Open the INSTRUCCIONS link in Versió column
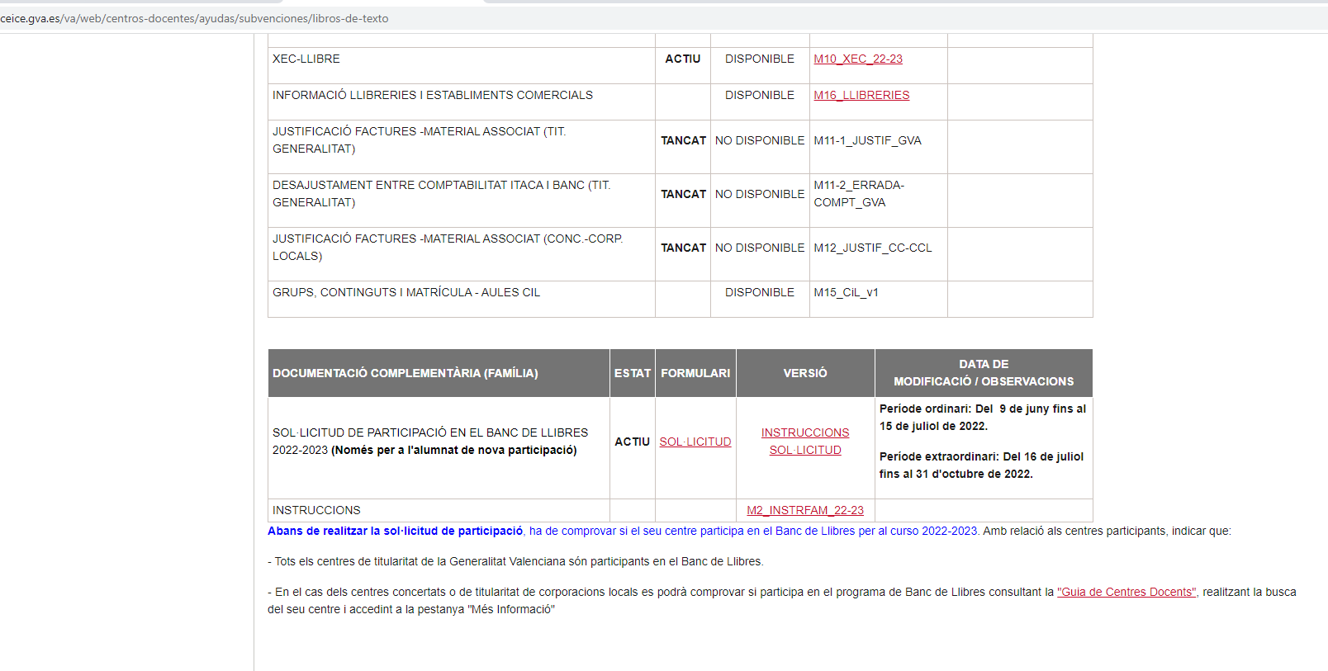 tap(804, 432)
